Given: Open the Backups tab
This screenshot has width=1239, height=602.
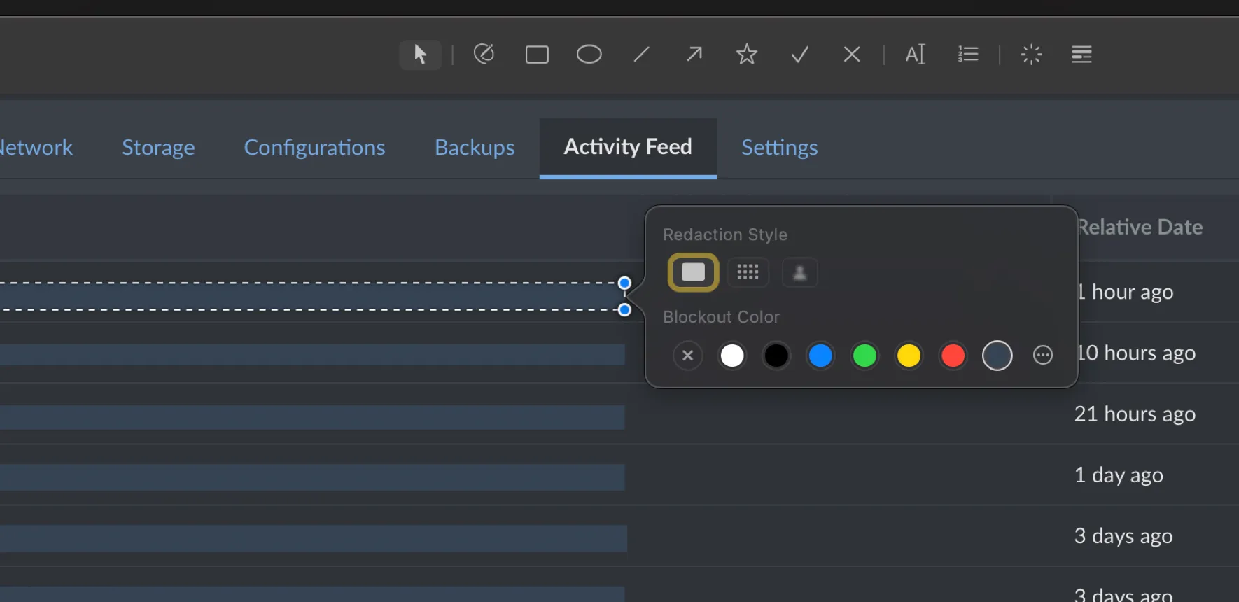Looking at the screenshot, I should (x=475, y=148).
